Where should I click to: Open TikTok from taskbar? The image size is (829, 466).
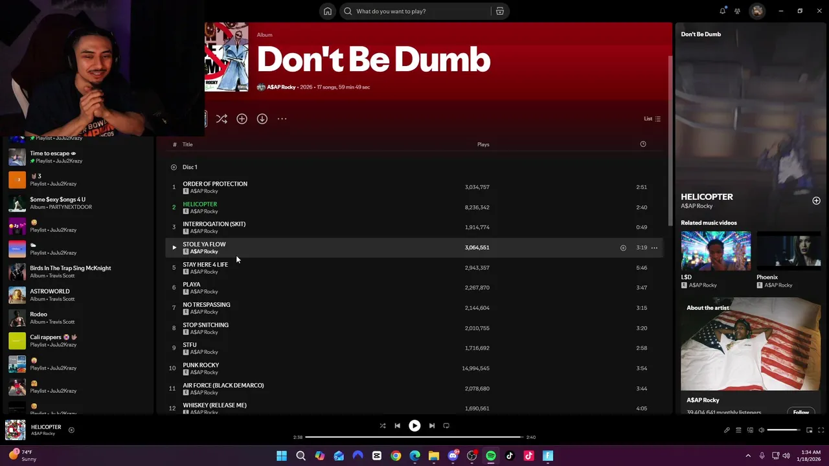tap(510, 456)
